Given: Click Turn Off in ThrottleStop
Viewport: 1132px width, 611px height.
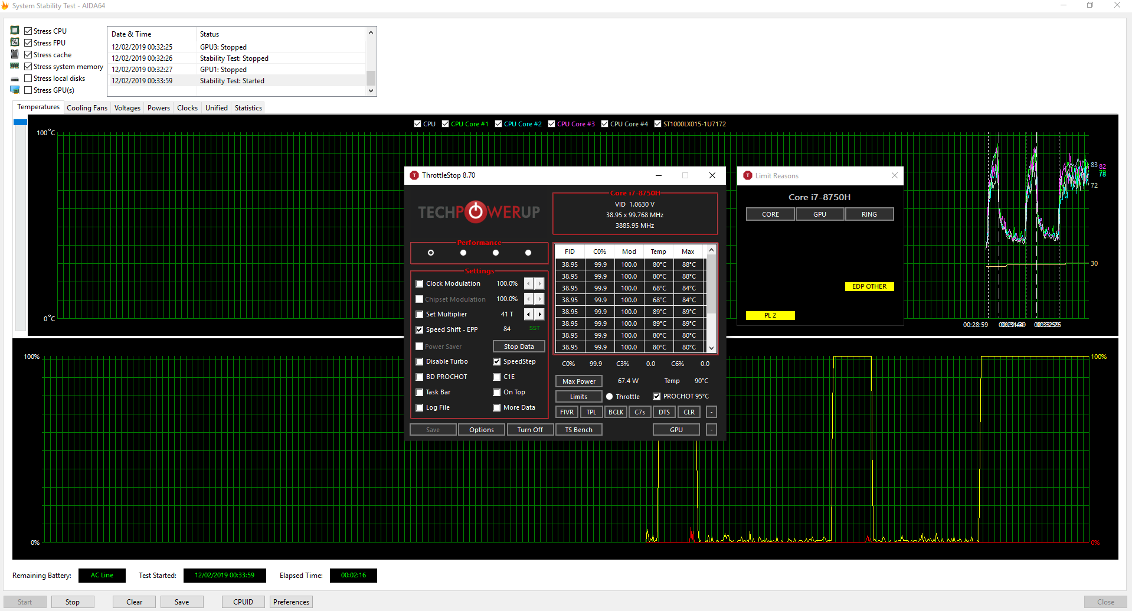Looking at the screenshot, I should [530, 430].
